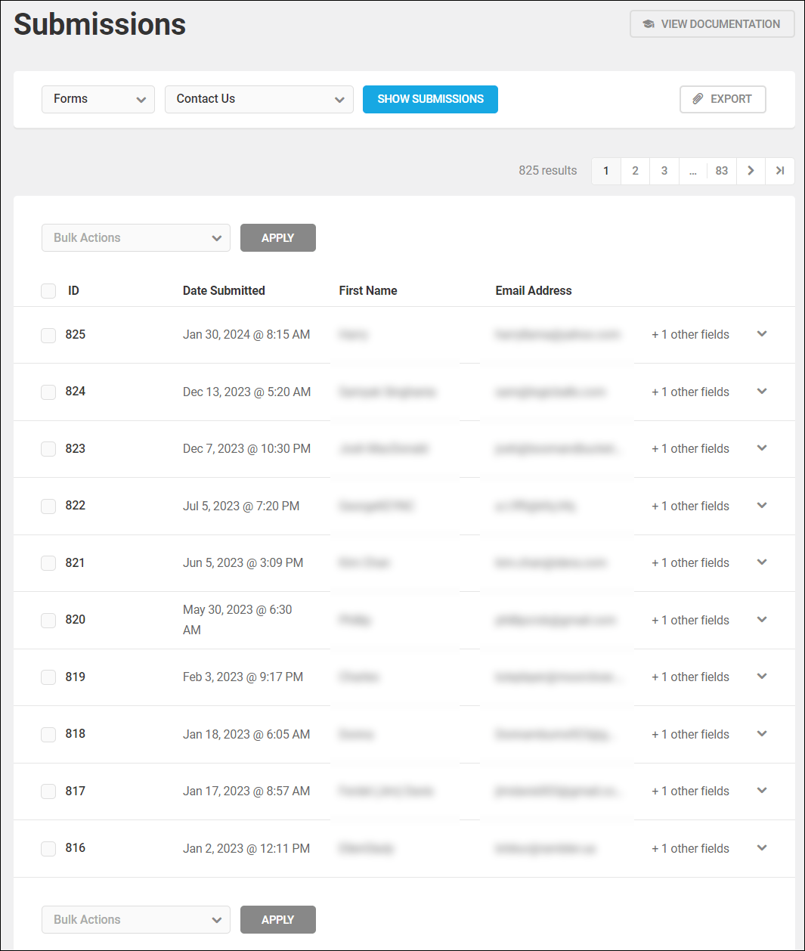Click the ID column header
Image resolution: width=805 pixels, height=951 pixels.
[73, 291]
